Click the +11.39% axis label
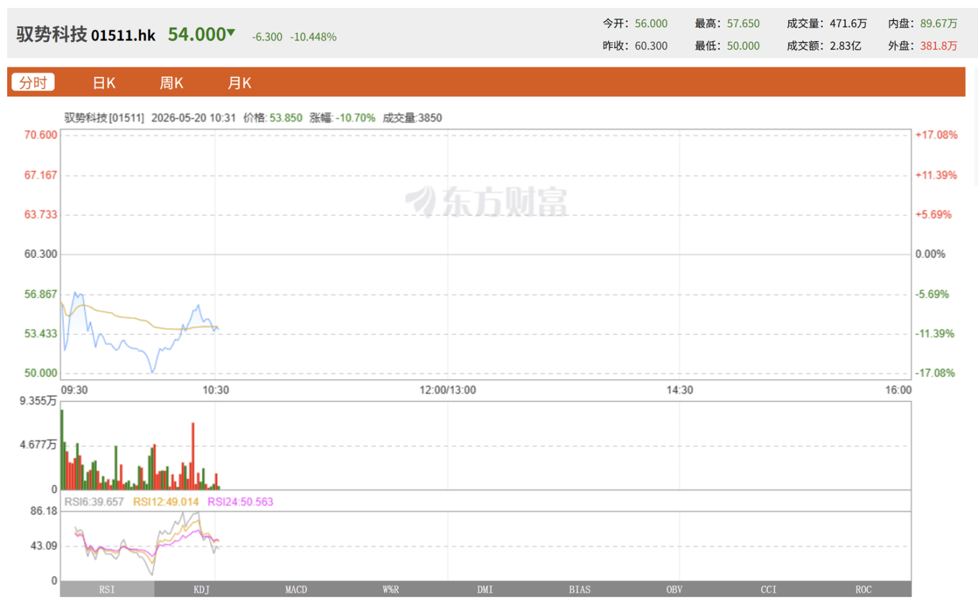Viewport: 978px width, 604px height. click(x=936, y=175)
